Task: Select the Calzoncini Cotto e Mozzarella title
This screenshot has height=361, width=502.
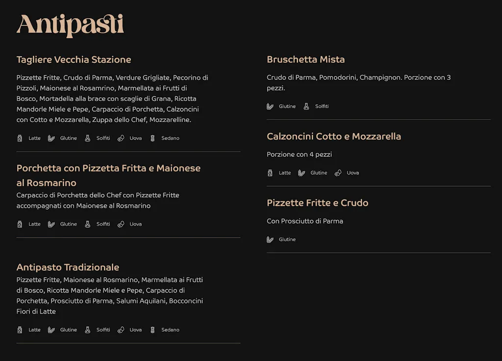Action: pyautogui.click(x=333, y=137)
